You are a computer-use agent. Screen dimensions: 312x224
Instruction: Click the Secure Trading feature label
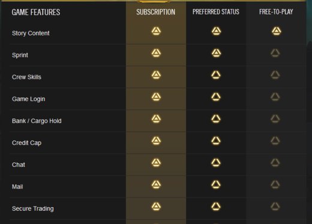33,208
